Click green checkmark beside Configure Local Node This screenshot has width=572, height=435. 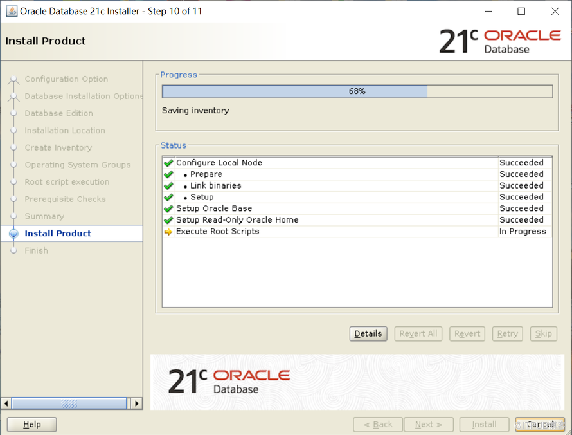(x=168, y=163)
